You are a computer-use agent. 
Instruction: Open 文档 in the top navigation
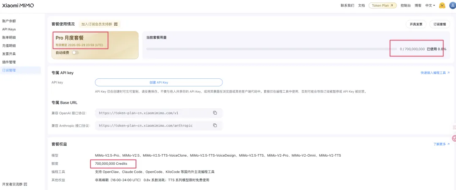pyautogui.click(x=361, y=5)
